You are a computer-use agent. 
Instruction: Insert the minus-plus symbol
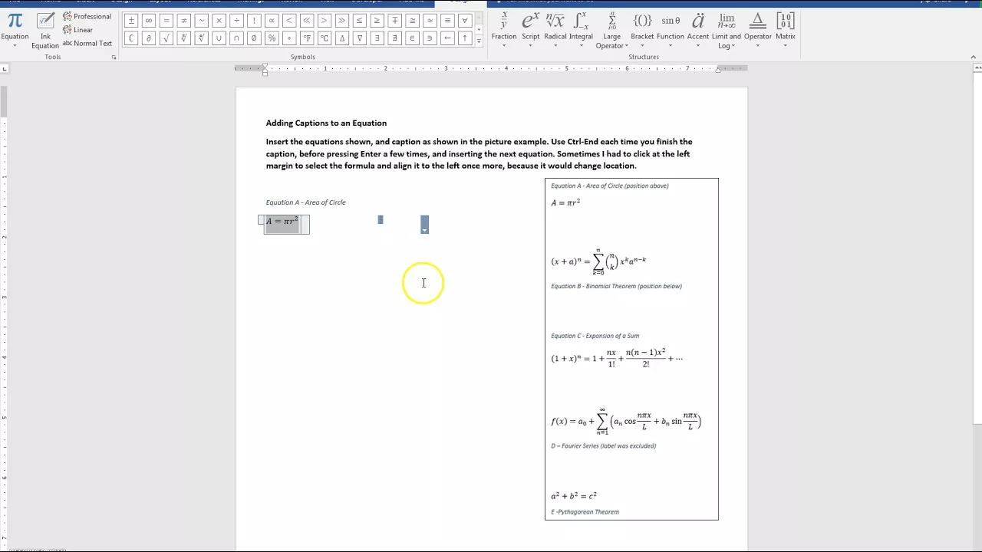coord(394,21)
